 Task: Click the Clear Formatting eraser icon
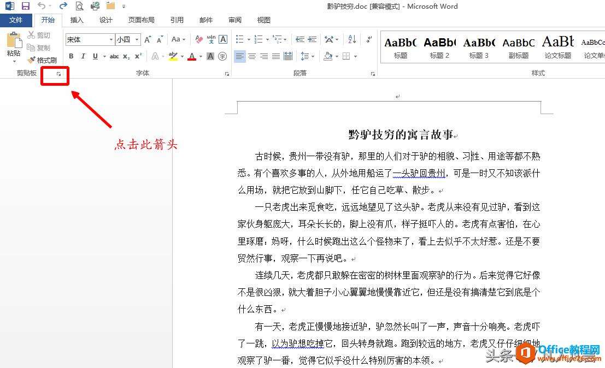coord(199,39)
